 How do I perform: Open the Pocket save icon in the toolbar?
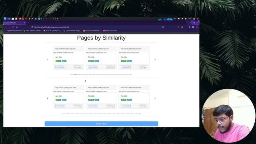click(178, 27)
